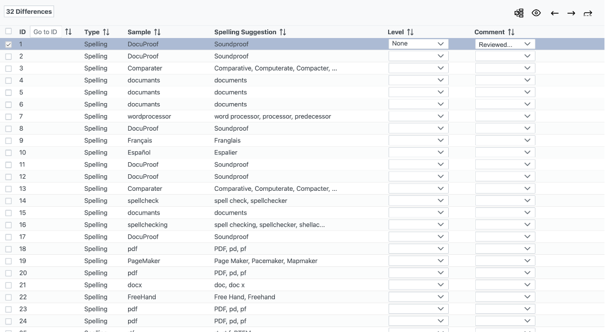Viewport: 605px width, 332px height.
Task: Click the dashed skip-forward arrow icon
Action: (x=588, y=13)
